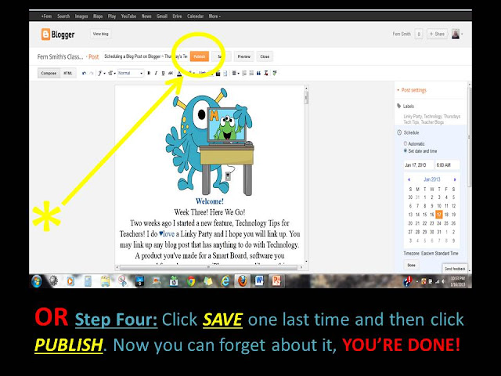The width and height of the screenshot is (501, 376).
Task: Switch to Compose mode
Action: [49, 73]
